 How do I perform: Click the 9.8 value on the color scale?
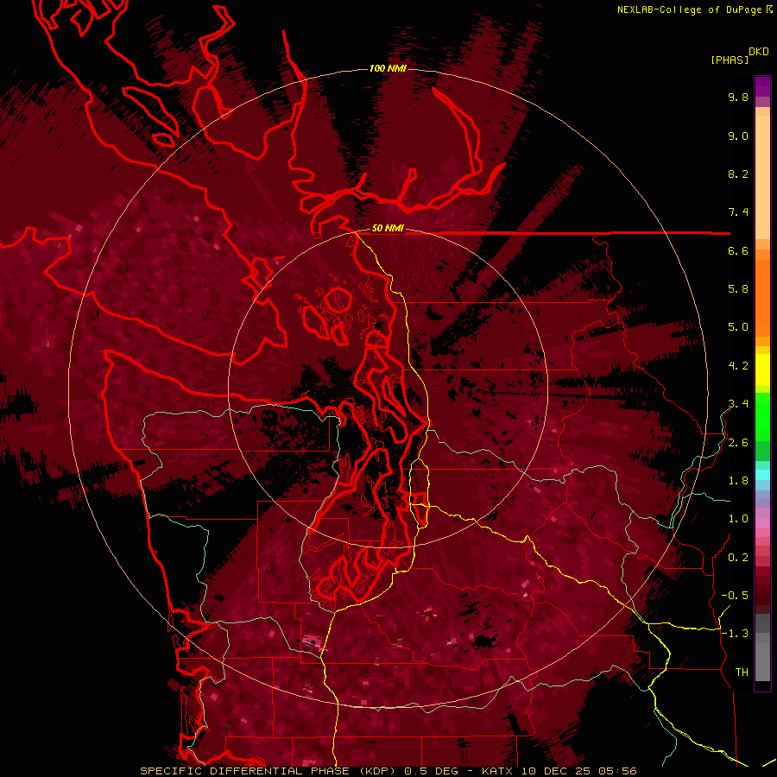738,97
